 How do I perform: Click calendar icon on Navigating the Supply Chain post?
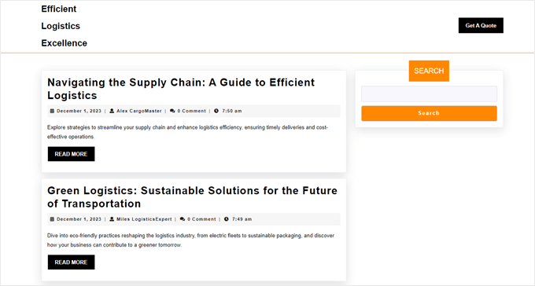52,111
